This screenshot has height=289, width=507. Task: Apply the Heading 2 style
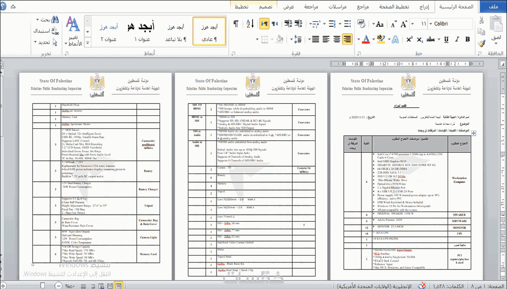109,31
